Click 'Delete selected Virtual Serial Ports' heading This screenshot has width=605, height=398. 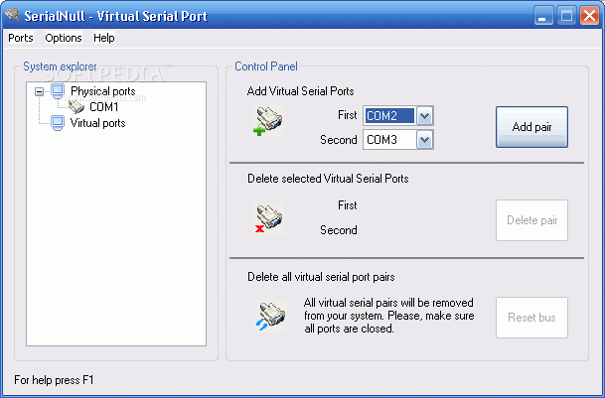tap(328, 179)
